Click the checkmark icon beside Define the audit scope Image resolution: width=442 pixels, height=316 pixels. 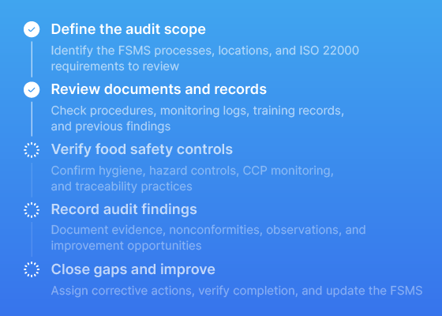tap(32, 29)
